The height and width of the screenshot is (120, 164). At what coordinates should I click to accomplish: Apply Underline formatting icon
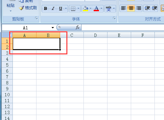pos(60,9)
